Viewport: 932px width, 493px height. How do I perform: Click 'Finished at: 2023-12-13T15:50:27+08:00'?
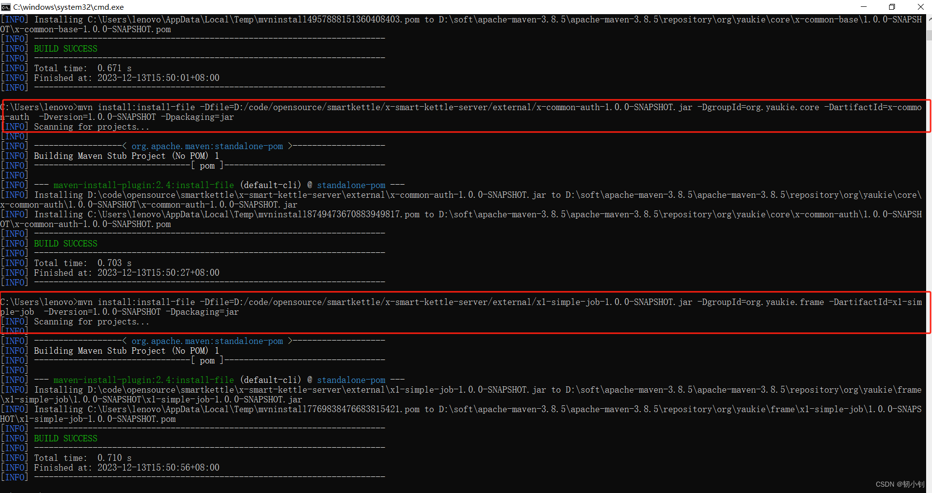click(127, 273)
